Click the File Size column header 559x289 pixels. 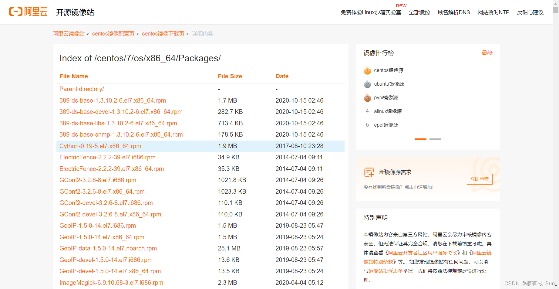point(230,76)
